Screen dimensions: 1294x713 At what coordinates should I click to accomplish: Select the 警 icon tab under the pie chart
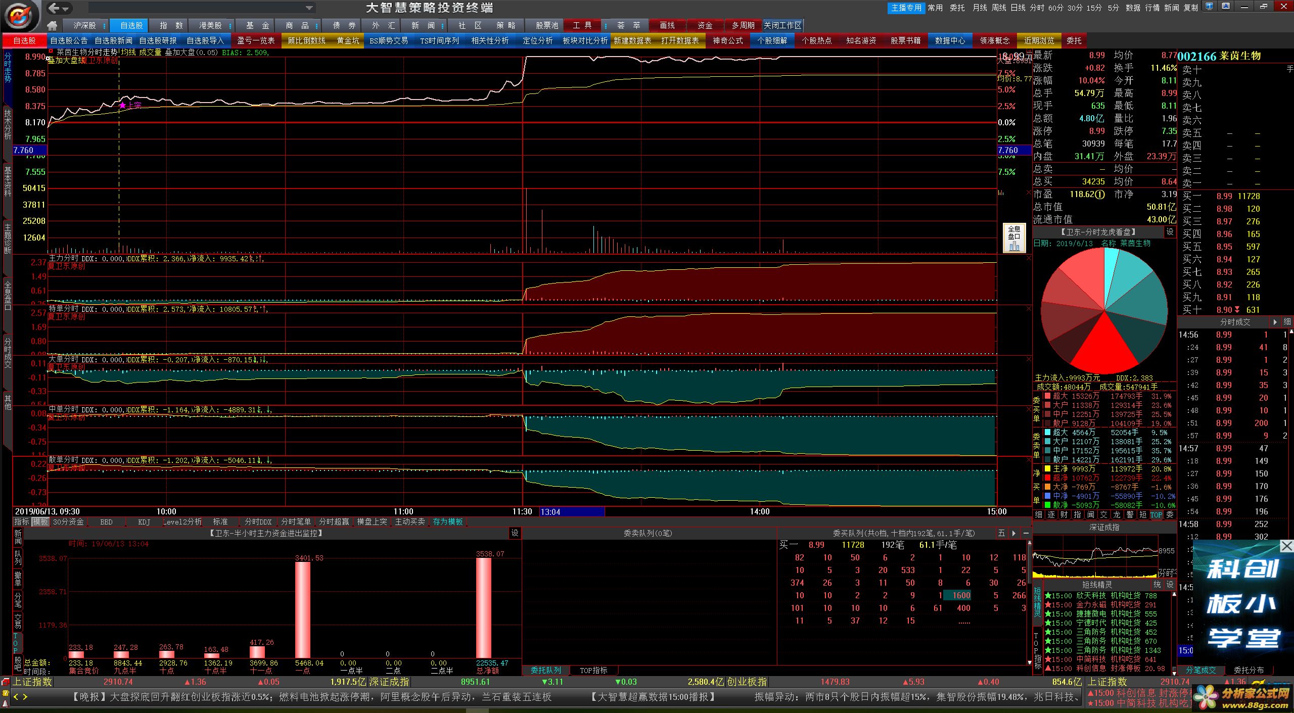(1130, 514)
